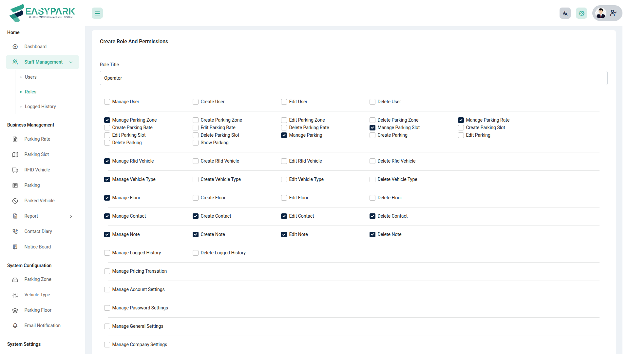Click the Dashboard compass icon
This screenshot has width=629, height=354.
click(x=15, y=47)
